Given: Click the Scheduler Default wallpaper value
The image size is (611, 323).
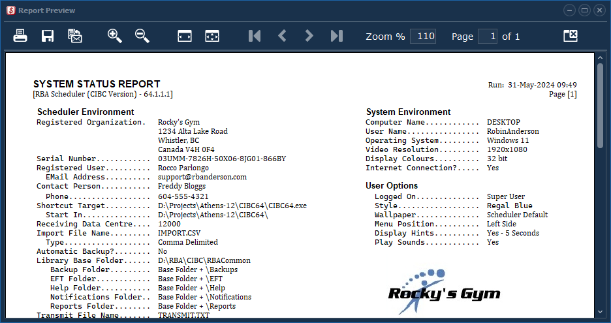Looking at the screenshot, I should (x=517, y=215).
